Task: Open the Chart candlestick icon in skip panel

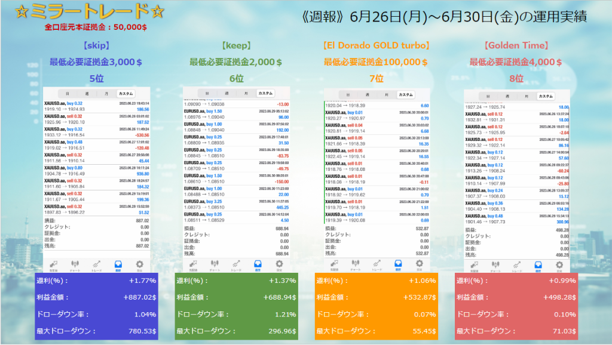Action: click(x=75, y=263)
